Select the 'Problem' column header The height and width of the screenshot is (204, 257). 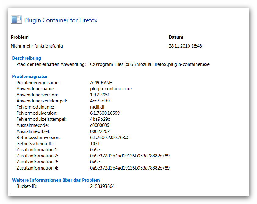pos(20,37)
